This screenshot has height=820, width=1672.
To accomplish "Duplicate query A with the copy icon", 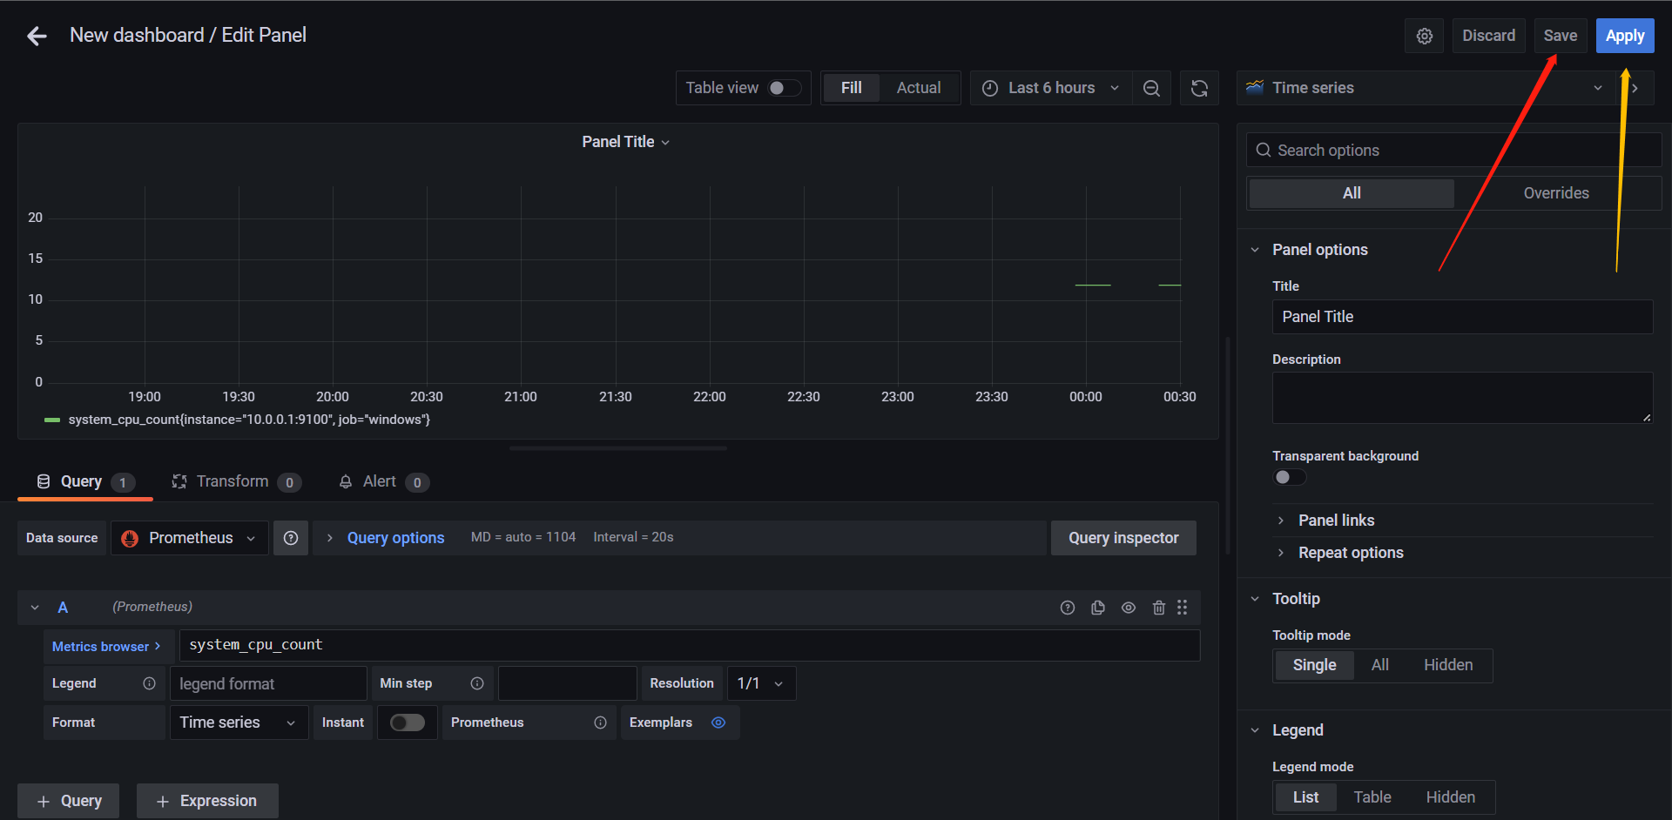I will click(x=1098, y=608).
